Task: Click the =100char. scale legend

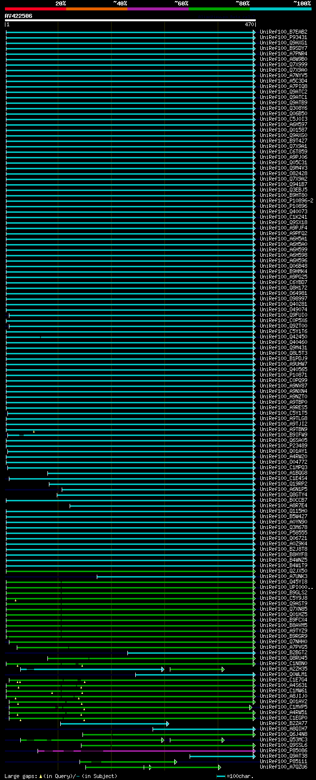Action: click(235, 776)
